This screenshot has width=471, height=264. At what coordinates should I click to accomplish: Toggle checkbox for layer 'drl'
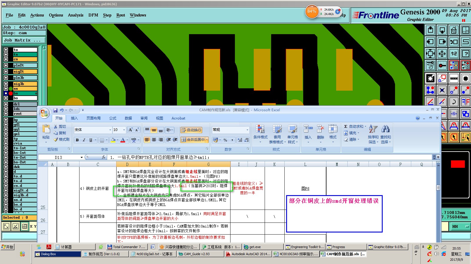pyautogui.click(x=6, y=104)
